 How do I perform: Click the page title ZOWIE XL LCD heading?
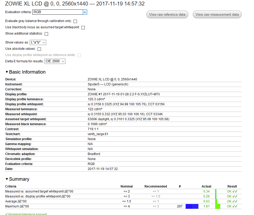tap(75, 4)
